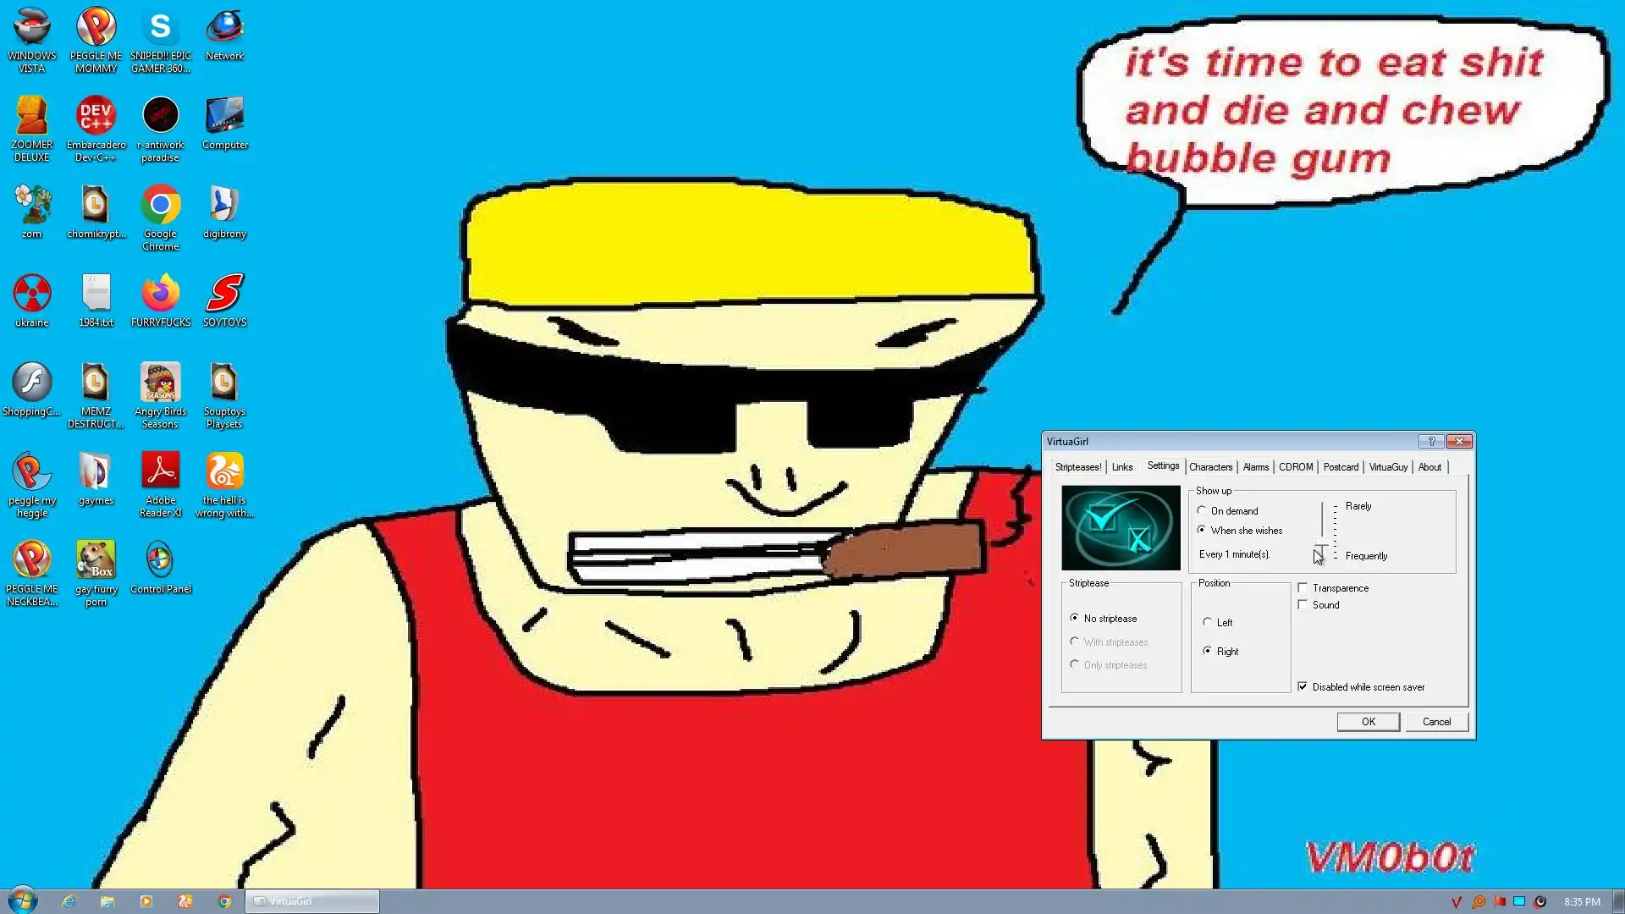Enable the Sound checkbox

coord(1303,604)
